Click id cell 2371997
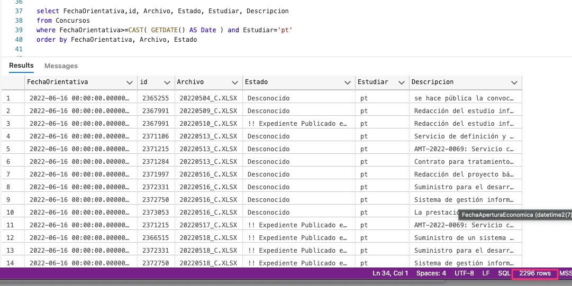 click(x=156, y=174)
